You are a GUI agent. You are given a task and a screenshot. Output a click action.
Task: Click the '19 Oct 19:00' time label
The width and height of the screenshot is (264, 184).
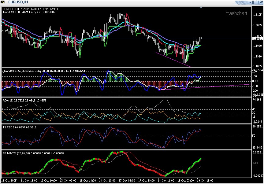(205, 181)
